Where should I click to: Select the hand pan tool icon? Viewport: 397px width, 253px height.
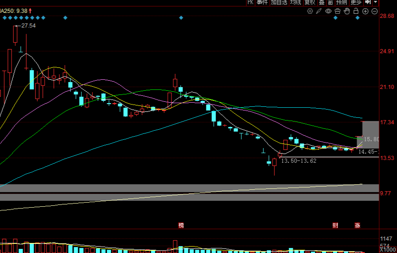pos(346,11)
